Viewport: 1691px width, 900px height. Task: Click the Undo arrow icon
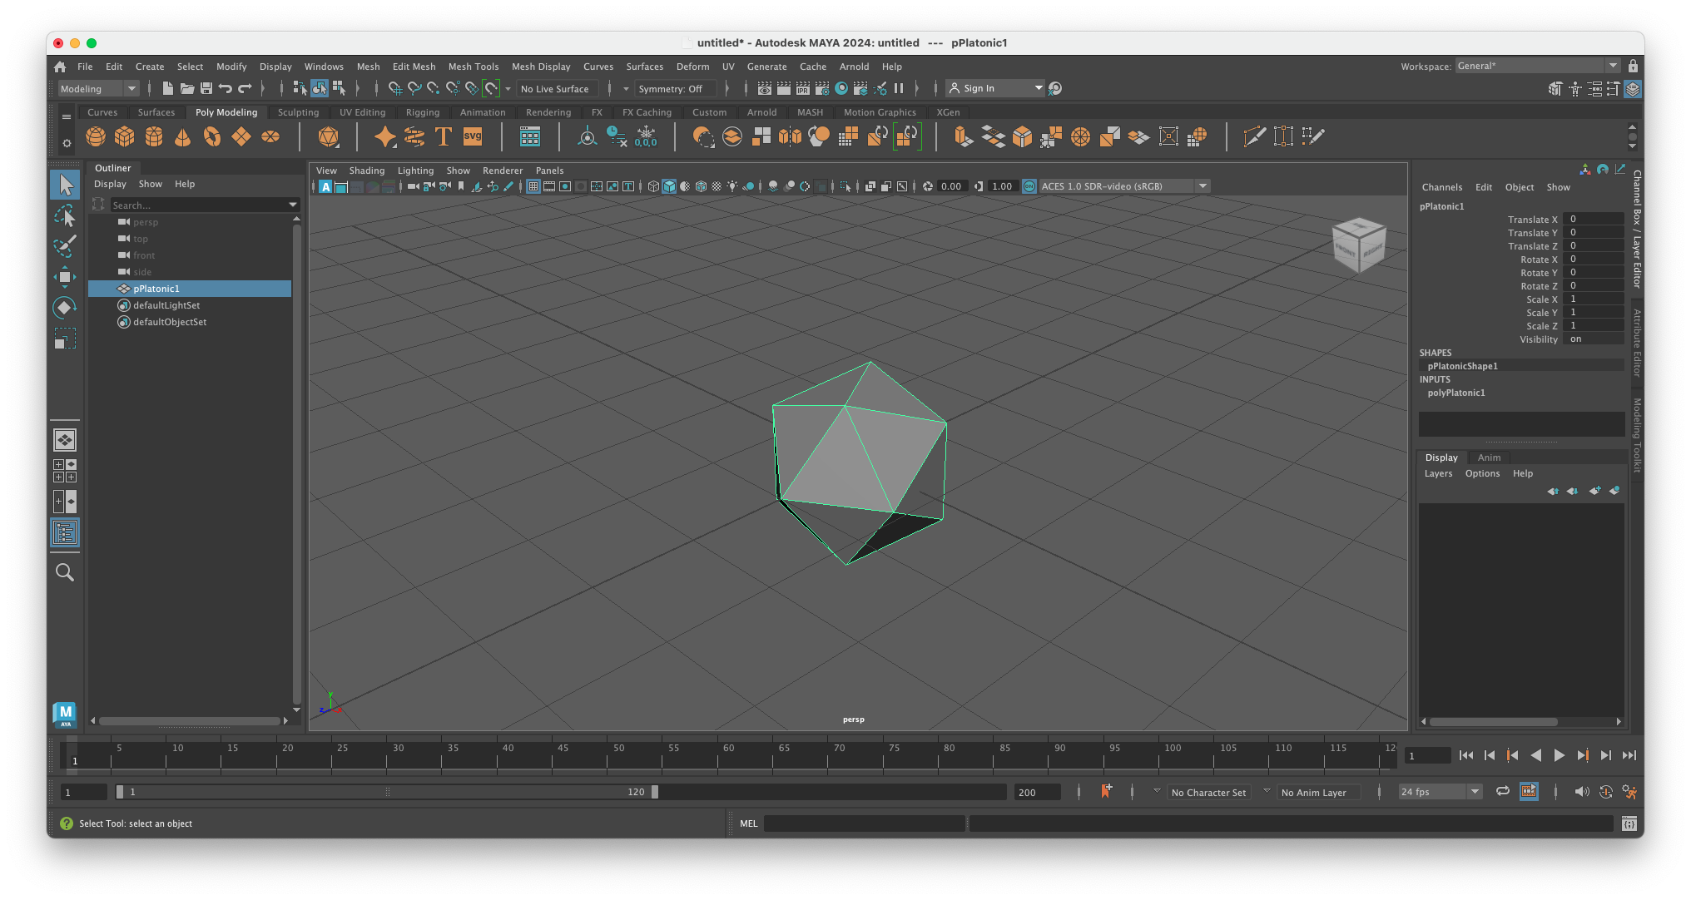226,88
